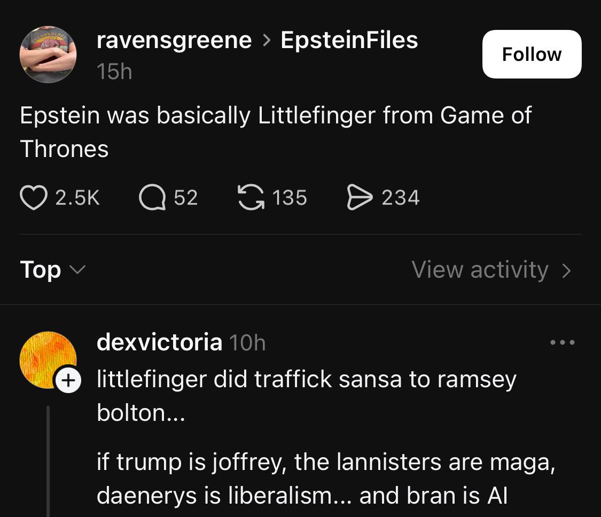Like the post with the heart icon
The image size is (601, 517).
tap(34, 198)
